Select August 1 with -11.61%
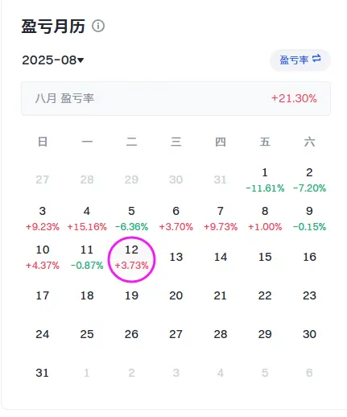 click(x=265, y=180)
